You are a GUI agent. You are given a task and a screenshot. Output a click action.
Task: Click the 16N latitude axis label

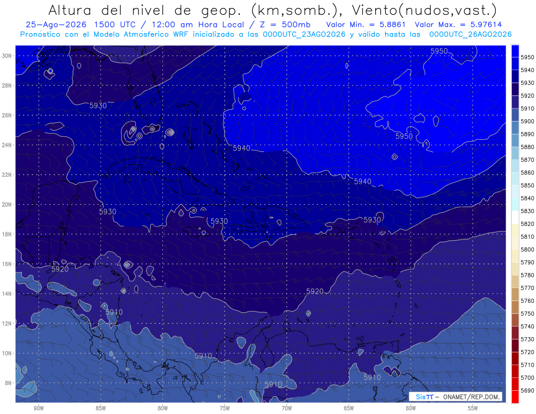pyautogui.click(x=7, y=264)
